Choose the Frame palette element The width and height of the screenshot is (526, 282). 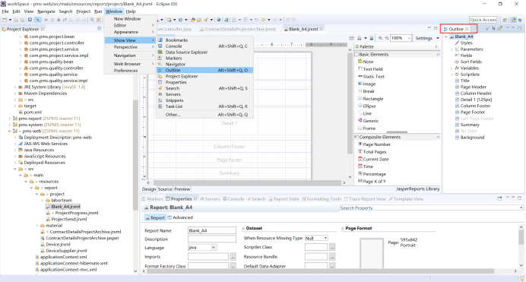pyautogui.click(x=366, y=128)
